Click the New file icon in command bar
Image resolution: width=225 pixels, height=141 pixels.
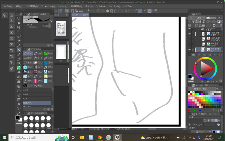tap(73, 11)
